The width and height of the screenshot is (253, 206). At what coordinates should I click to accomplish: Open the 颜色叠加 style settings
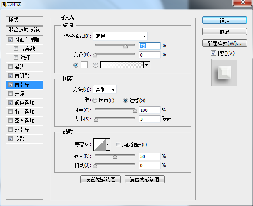(24, 103)
